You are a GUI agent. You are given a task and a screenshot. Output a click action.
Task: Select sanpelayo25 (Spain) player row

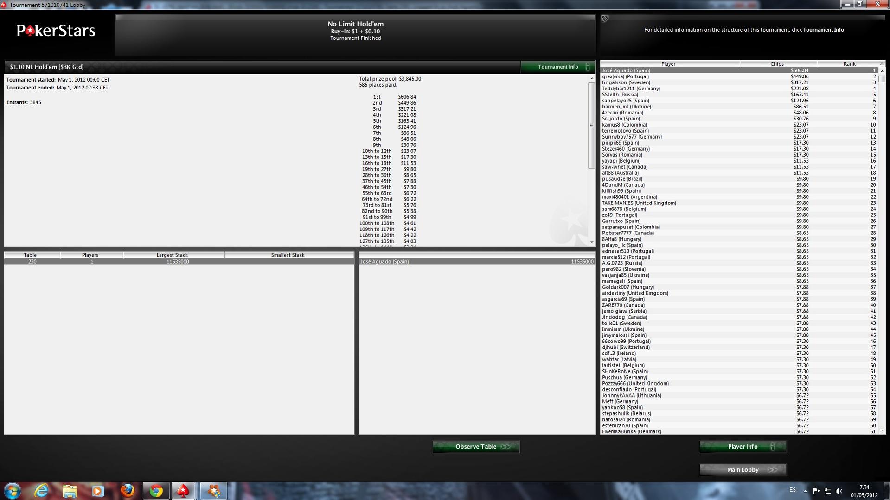(x=739, y=101)
